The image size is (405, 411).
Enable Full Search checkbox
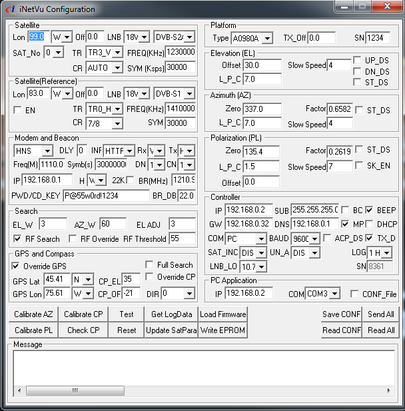[149, 264]
